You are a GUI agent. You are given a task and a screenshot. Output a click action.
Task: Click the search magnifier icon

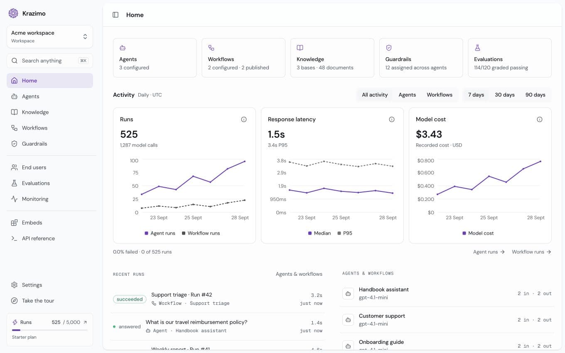(x=15, y=61)
